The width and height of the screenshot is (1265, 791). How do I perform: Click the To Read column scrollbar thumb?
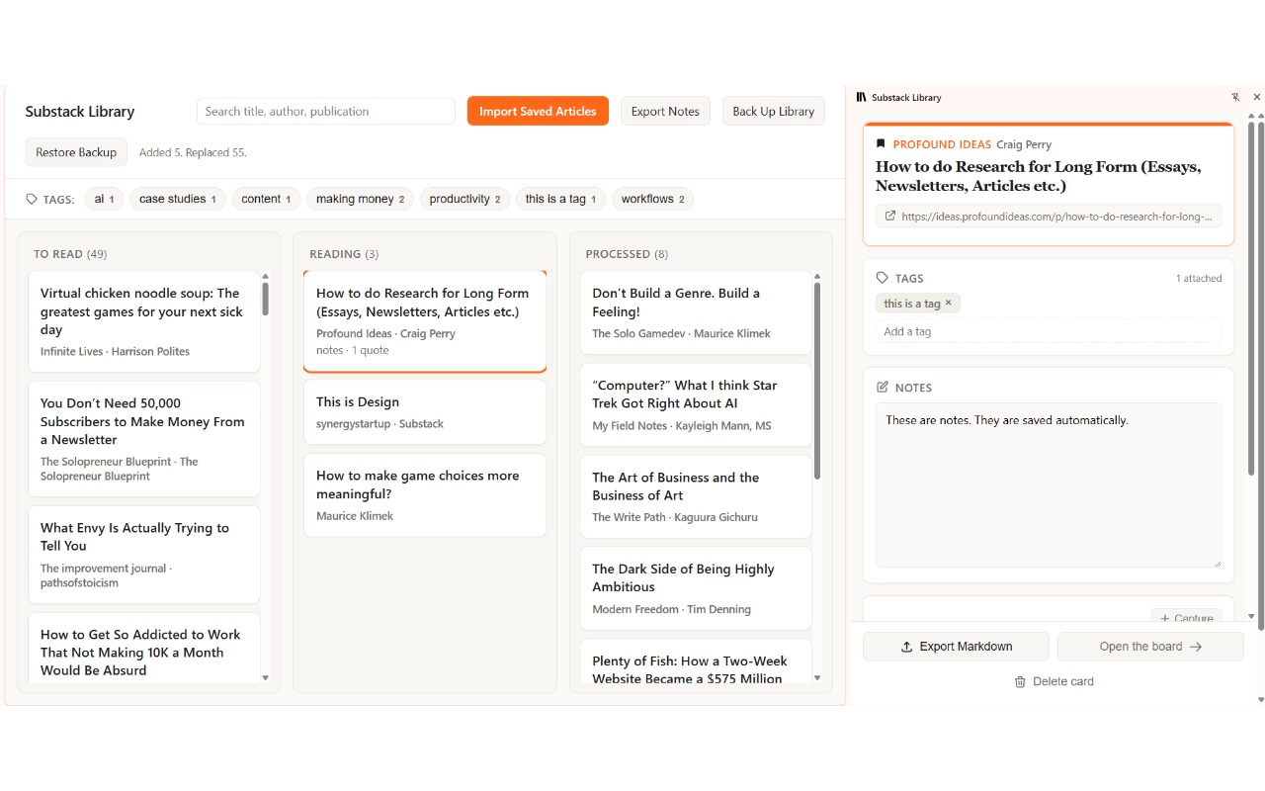(x=265, y=299)
